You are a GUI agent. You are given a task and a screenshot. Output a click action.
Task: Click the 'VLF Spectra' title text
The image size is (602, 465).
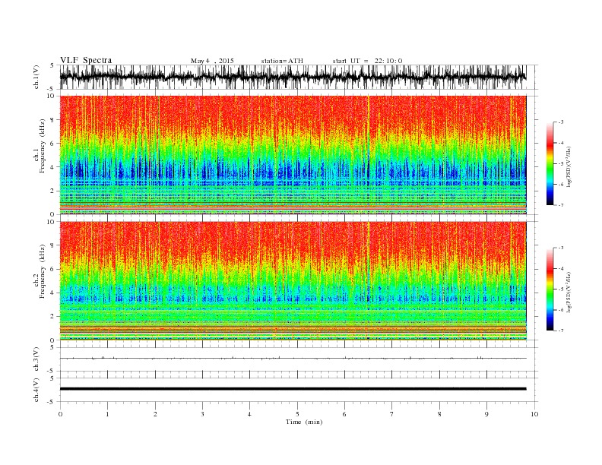click(86, 60)
